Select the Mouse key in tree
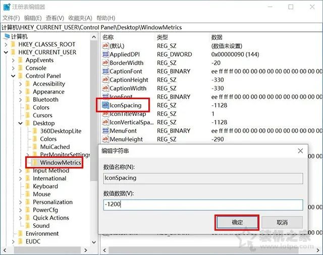The height and width of the screenshot is (255, 323). pos(41,194)
